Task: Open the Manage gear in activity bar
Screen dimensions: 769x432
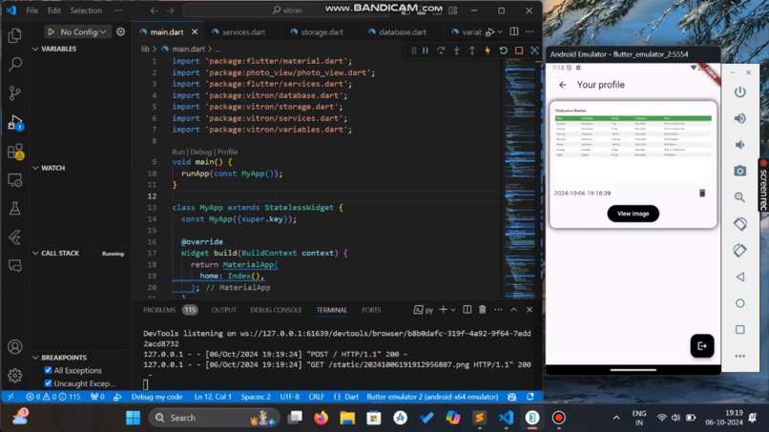Action: [15, 376]
